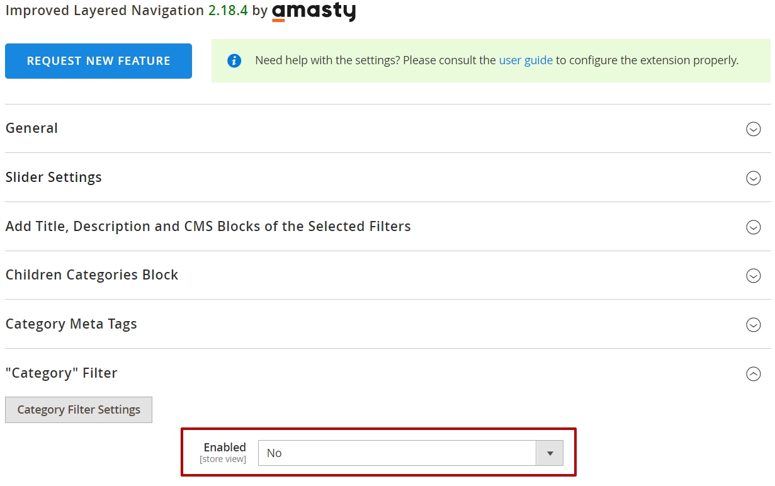Screen dimensions: 775x486
Task: Click the circled chevron icon for General
Action: [x=753, y=129]
